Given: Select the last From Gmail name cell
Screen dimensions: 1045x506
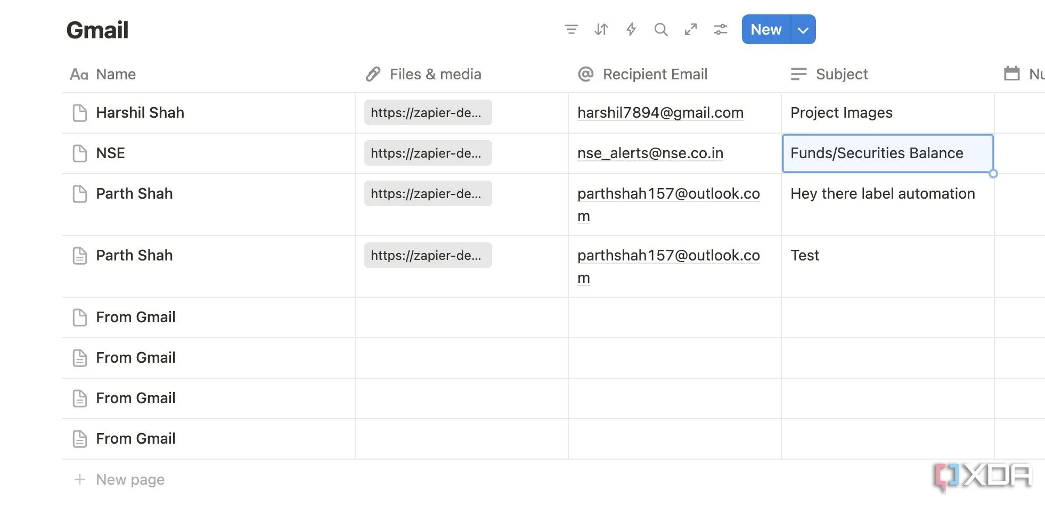Looking at the screenshot, I should coord(209,439).
